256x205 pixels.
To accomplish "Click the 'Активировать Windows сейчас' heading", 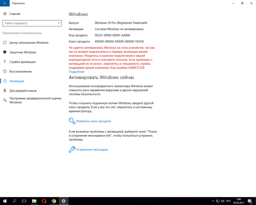I will (x=101, y=77).
